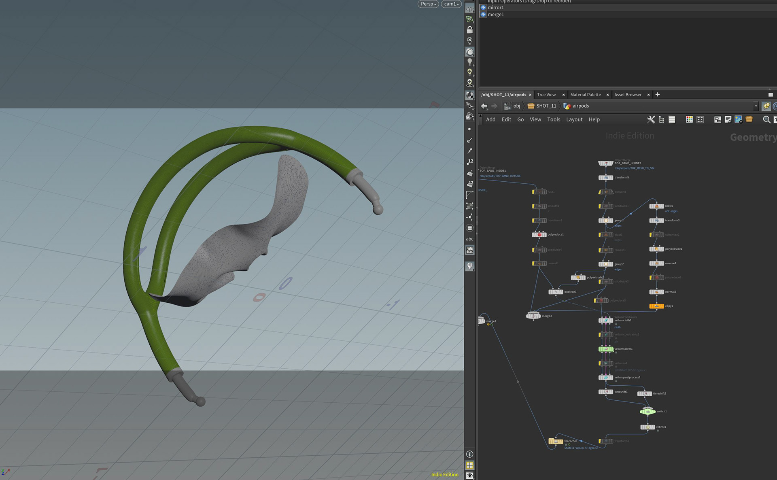This screenshot has width=777, height=480.
Task: Toggle the background image display icon
Action: click(469, 250)
